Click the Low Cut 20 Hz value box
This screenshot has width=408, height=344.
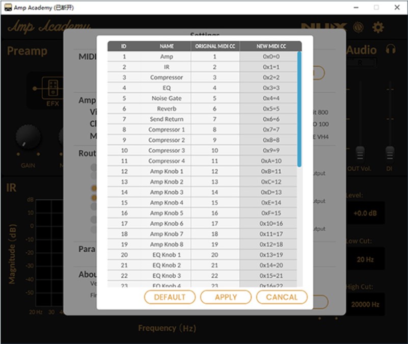[x=365, y=259]
